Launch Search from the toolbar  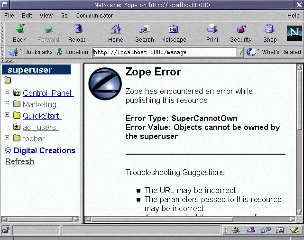[x=145, y=29]
